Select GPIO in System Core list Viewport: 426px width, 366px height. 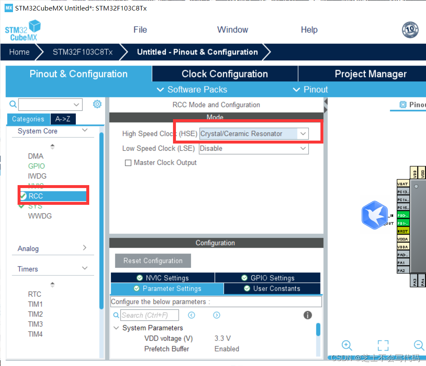36,166
